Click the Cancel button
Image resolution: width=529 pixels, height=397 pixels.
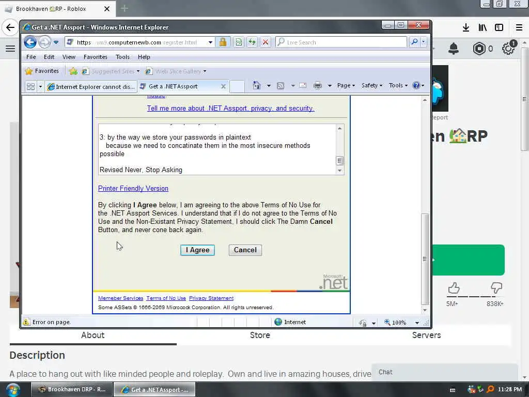coord(245,250)
